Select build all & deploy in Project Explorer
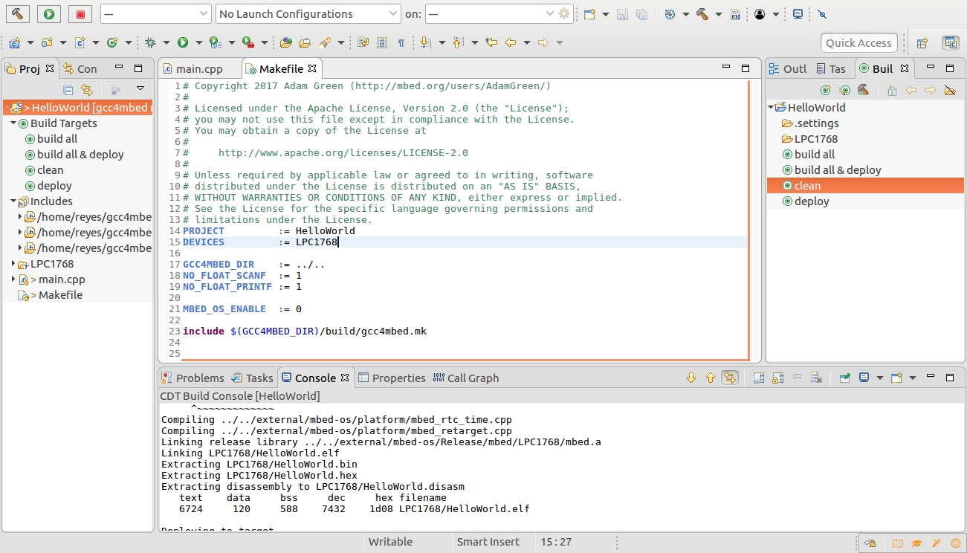The height and width of the screenshot is (553, 967). click(80, 155)
